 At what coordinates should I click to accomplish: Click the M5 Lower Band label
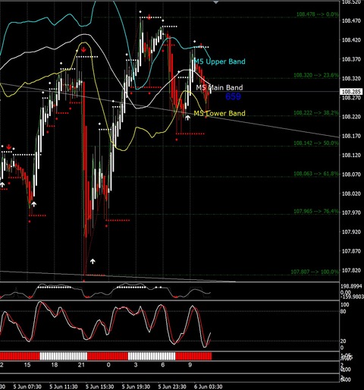219,113
